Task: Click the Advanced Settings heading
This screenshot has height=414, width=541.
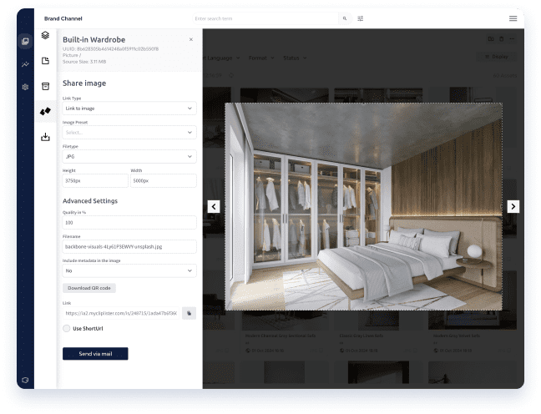Action: [90, 201]
